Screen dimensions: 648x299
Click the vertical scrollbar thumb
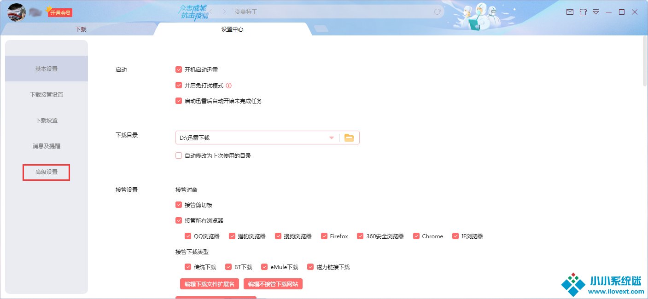645,61
